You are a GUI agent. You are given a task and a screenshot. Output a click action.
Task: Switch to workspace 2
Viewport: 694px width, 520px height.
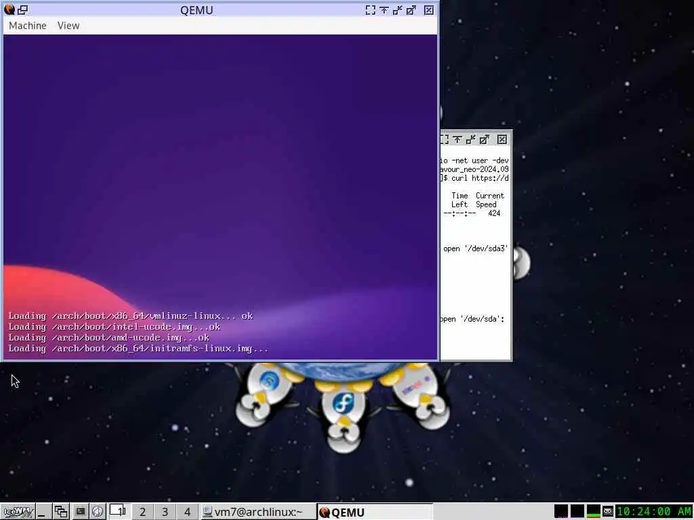tap(142, 512)
